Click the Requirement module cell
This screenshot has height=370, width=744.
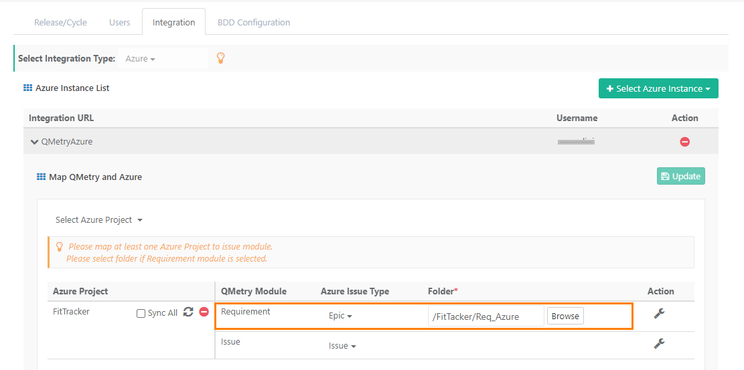(245, 312)
